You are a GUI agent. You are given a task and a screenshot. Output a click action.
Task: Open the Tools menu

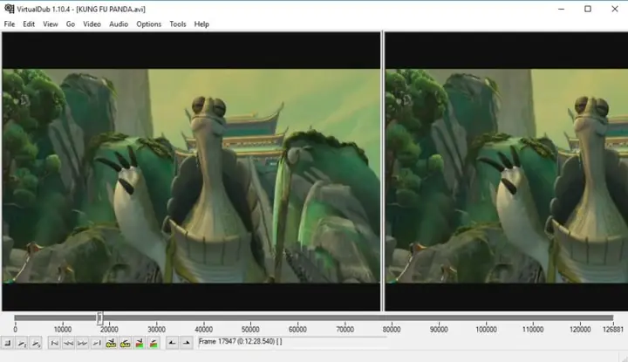coord(178,24)
